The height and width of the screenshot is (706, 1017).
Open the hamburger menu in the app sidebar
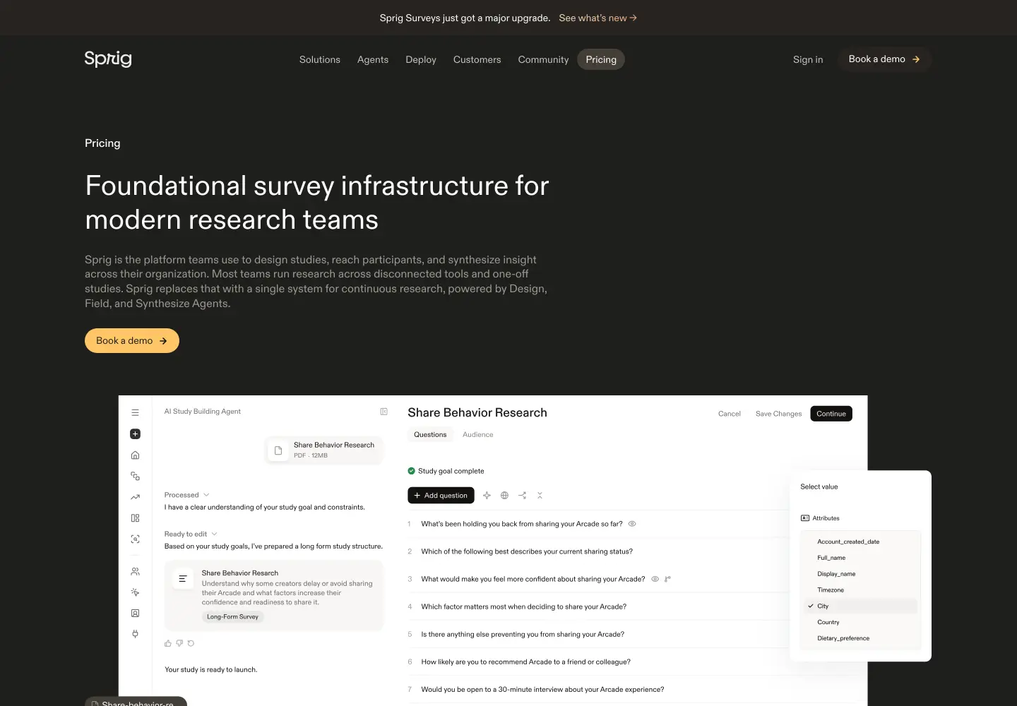point(135,413)
